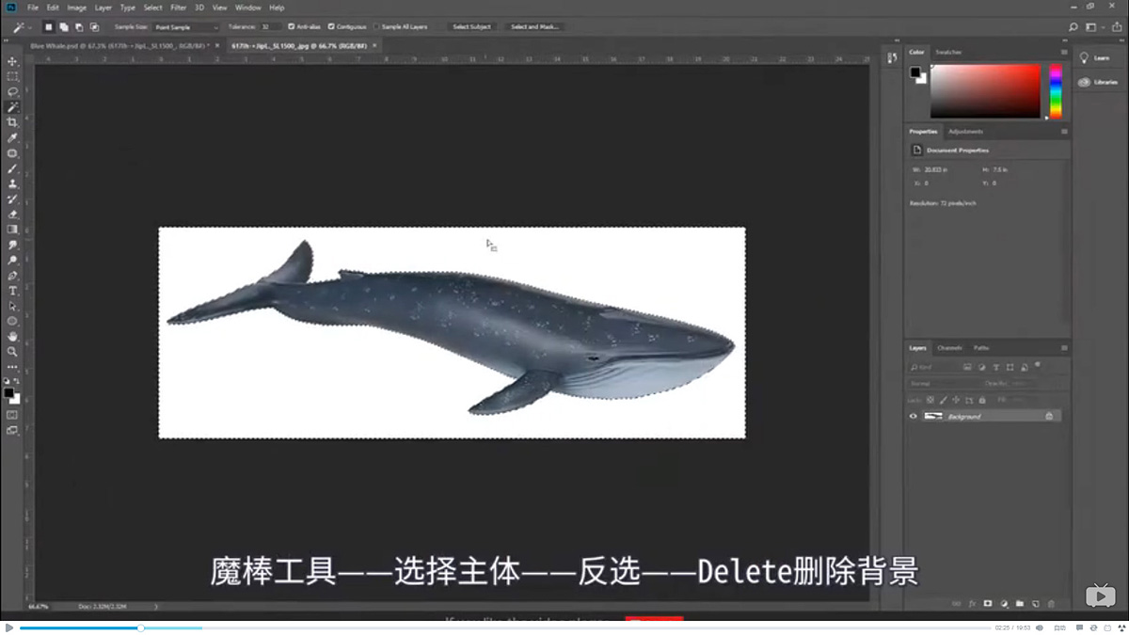Enable the Anti-alias option

point(290,26)
